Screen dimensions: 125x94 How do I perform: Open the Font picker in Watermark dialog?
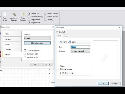[x=63, y=42]
